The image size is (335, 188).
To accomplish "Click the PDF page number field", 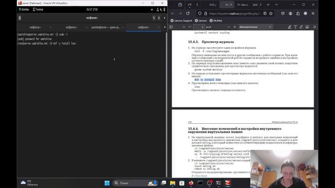I will (x=199, y=27).
